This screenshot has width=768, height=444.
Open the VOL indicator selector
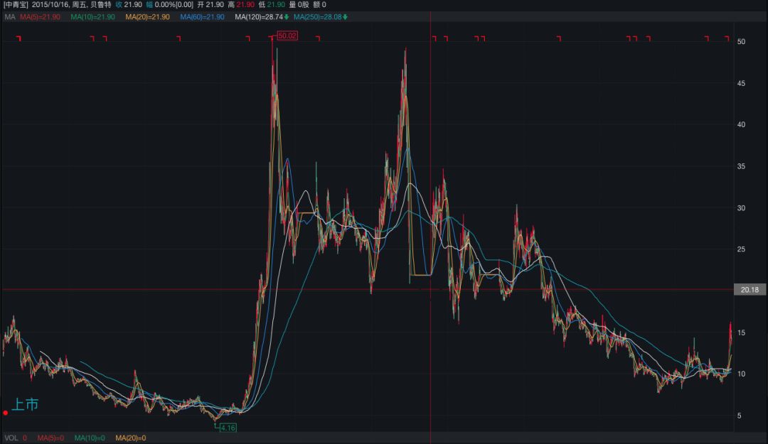click(x=11, y=438)
